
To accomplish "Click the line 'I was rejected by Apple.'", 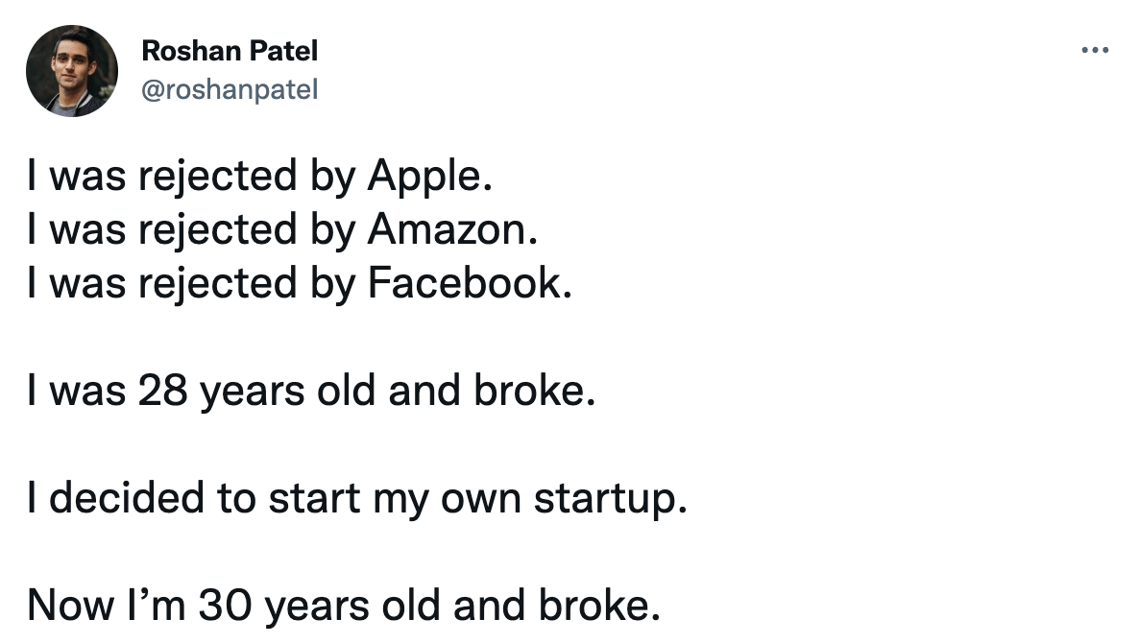I will (260, 177).
